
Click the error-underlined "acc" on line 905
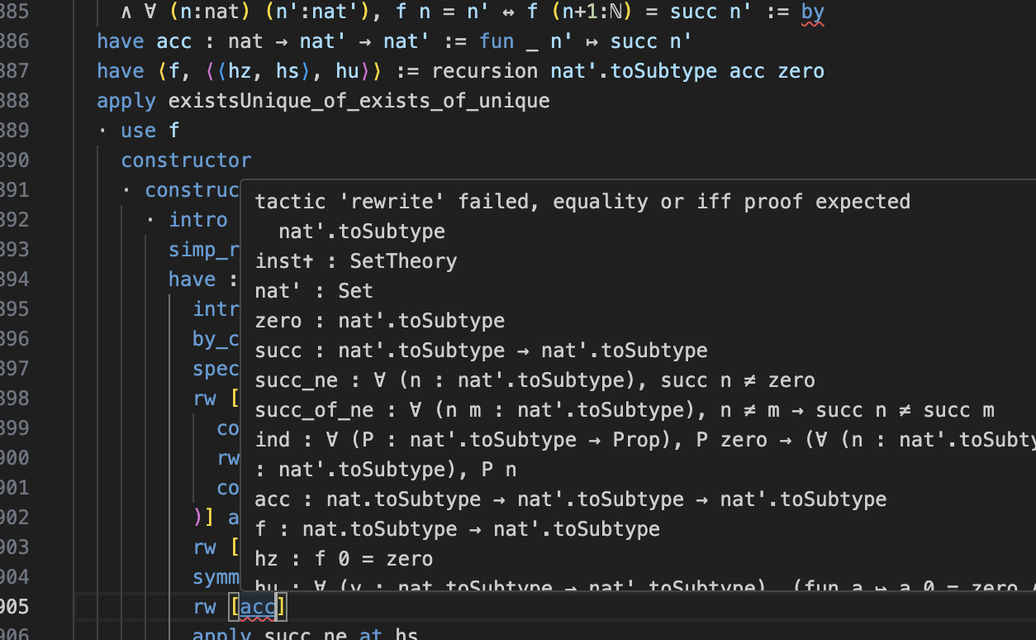pyautogui.click(x=257, y=607)
